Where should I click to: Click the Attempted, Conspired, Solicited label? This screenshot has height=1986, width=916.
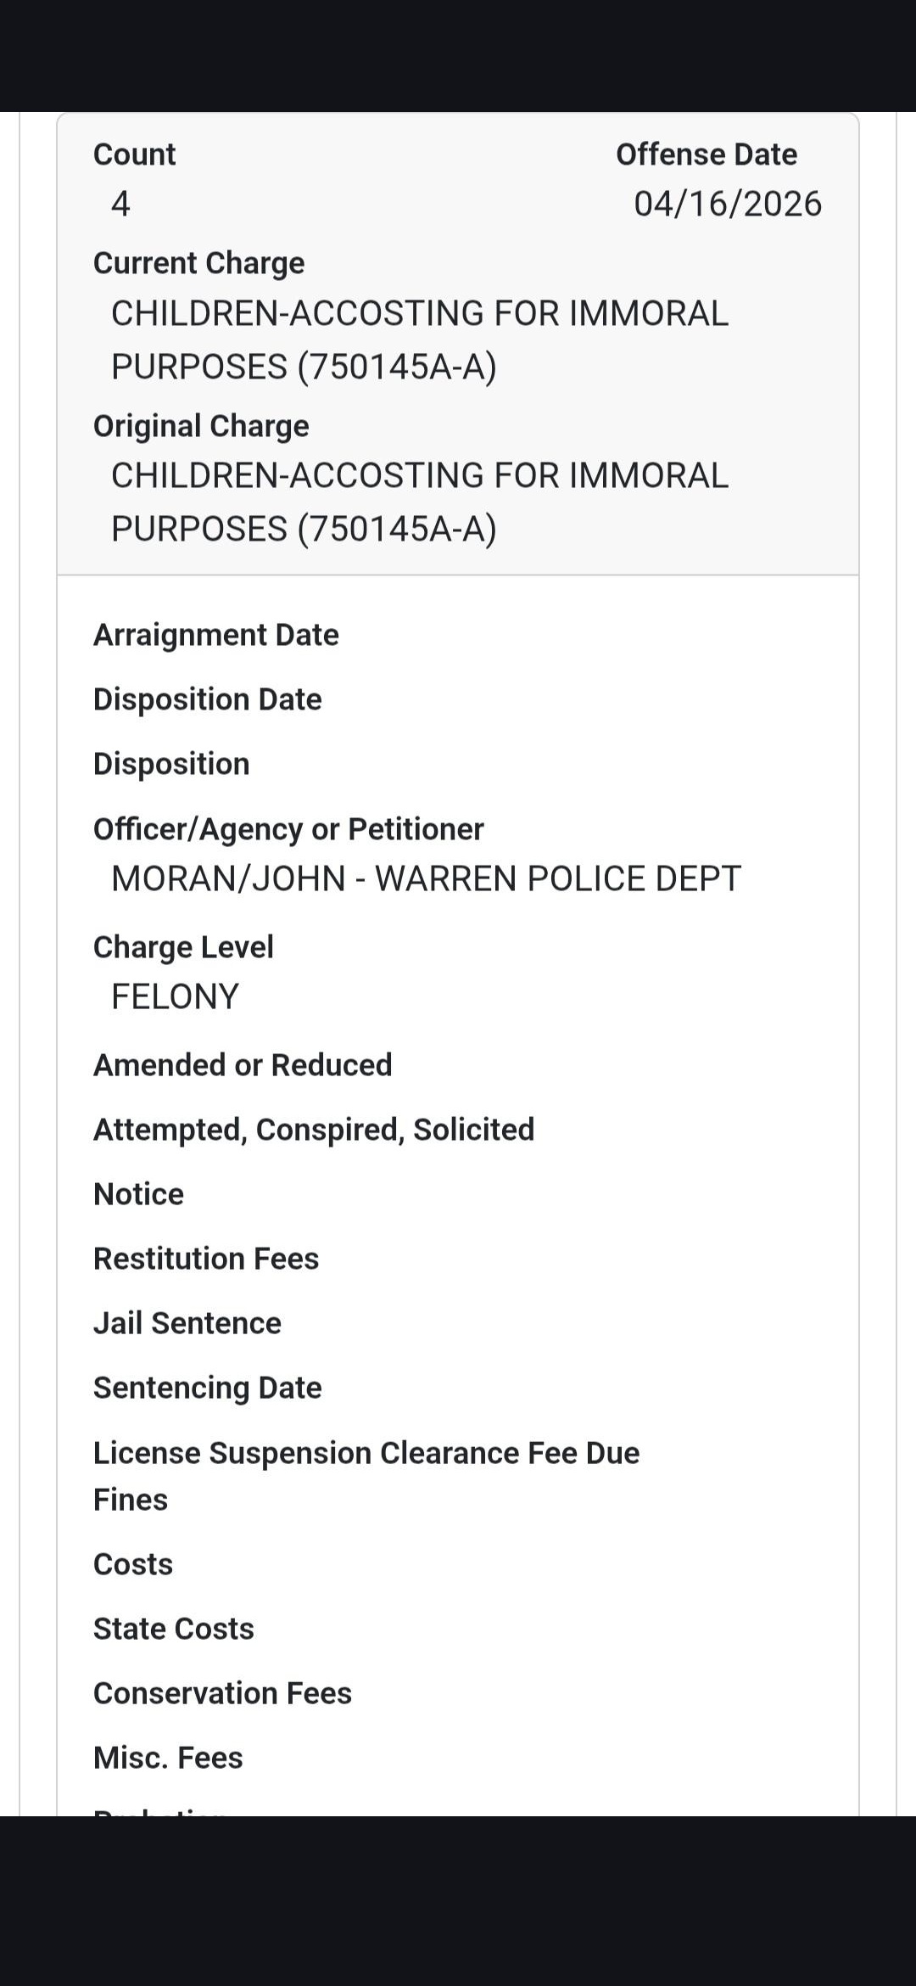pos(314,1130)
